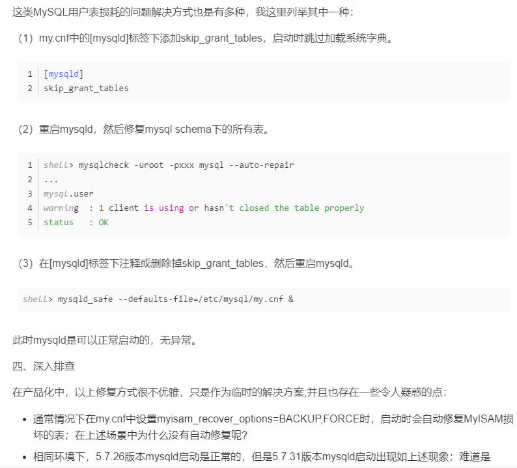The width and height of the screenshot is (517, 468).
Task: Click the heading 四、深入排查
Action: (x=44, y=366)
